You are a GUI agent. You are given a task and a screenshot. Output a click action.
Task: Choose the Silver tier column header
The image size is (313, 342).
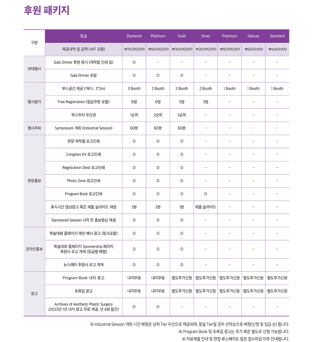[x=206, y=36]
